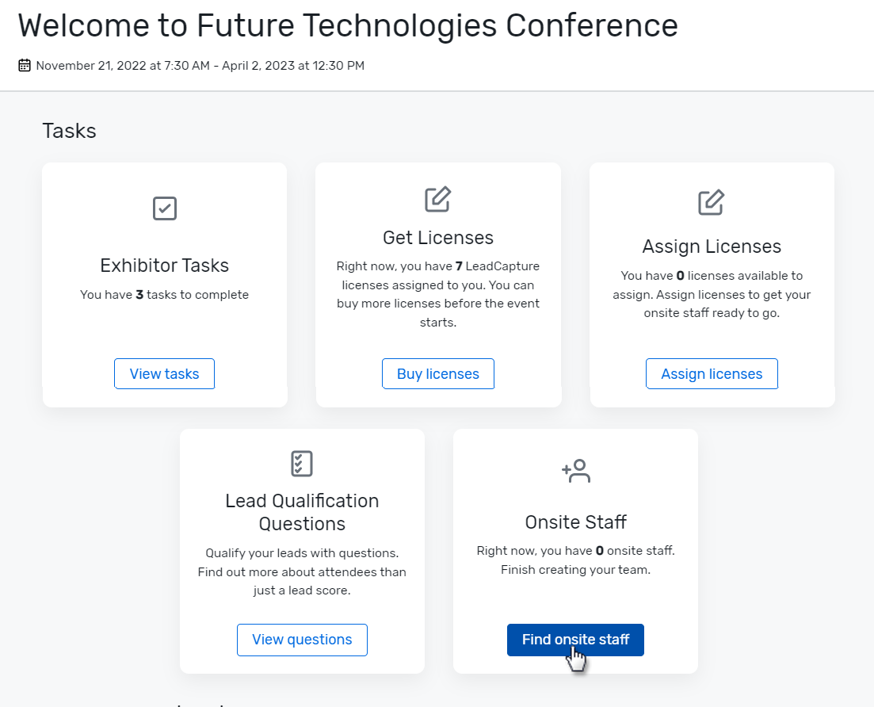Click the checkbox icon above Exhibitor Tasks
Viewport: 874px width, 707px height.
pyautogui.click(x=164, y=208)
